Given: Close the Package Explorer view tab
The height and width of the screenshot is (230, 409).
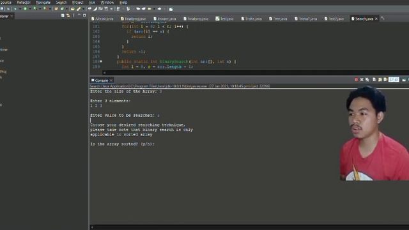Looking at the screenshot, I should [12, 16].
